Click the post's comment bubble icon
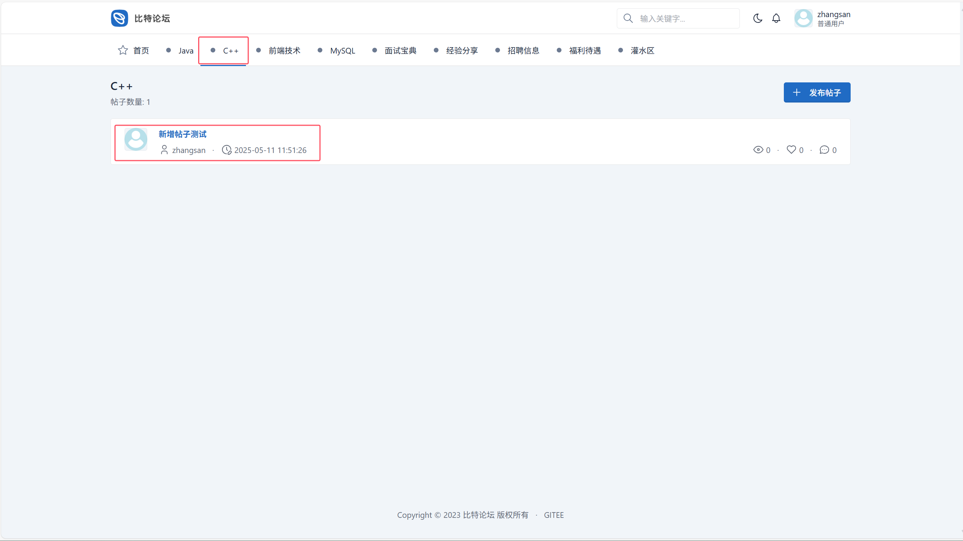 click(x=824, y=150)
